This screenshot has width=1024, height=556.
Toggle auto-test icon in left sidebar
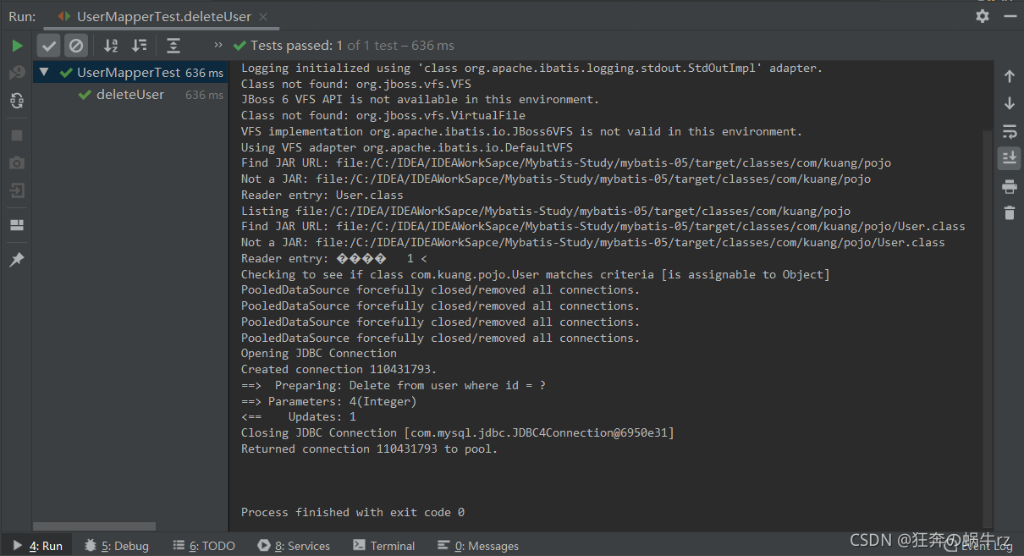(x=17, y=100)
